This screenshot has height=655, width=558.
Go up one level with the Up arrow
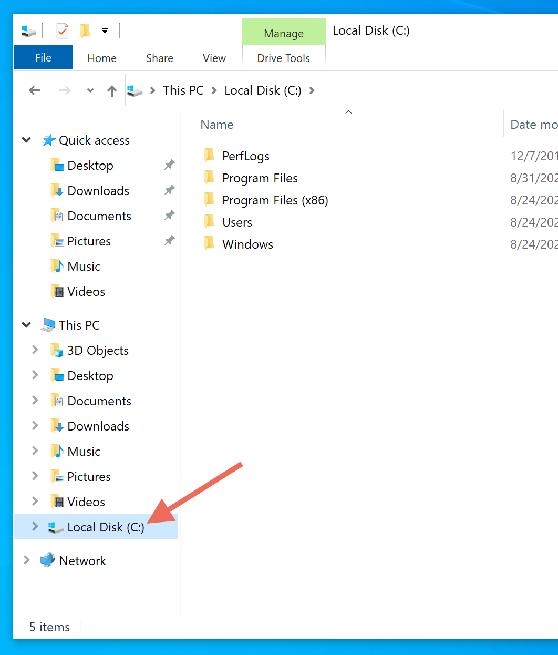[x=112, y=91]
